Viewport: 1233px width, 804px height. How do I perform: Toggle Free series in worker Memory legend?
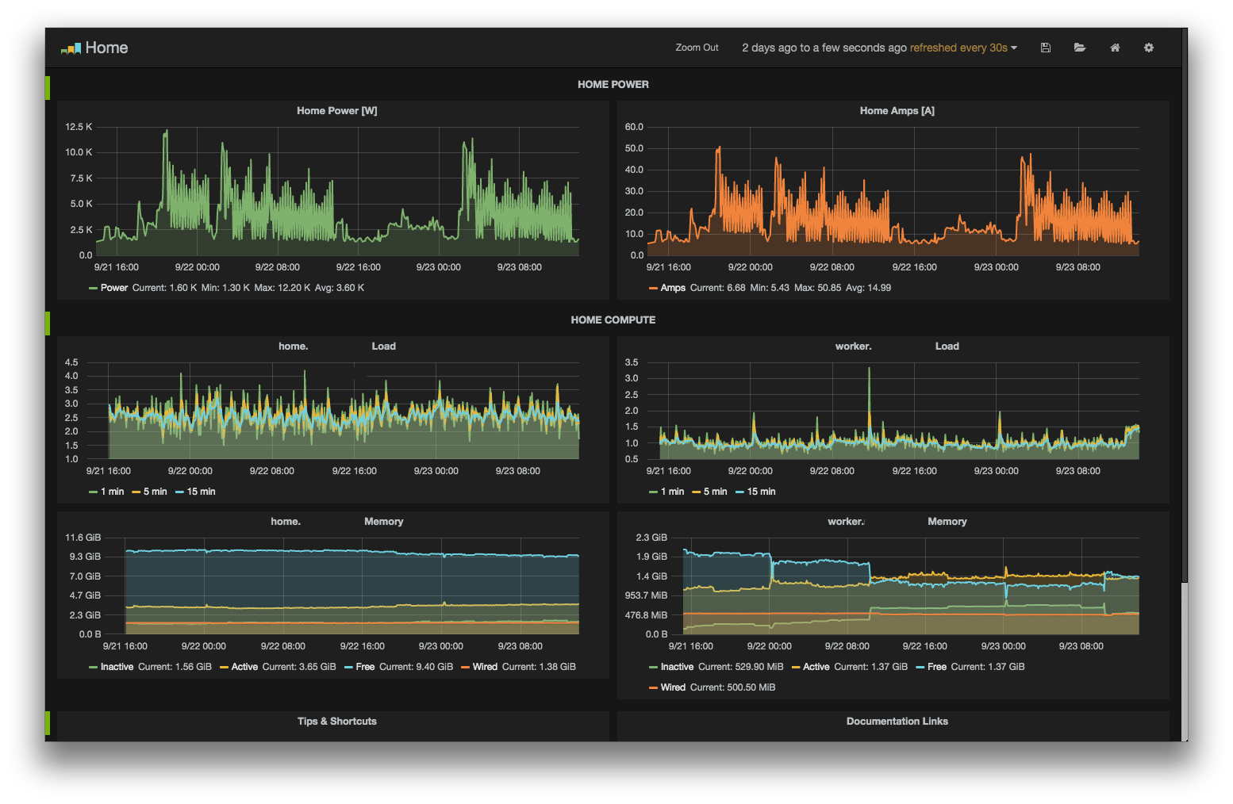point(936,667)
